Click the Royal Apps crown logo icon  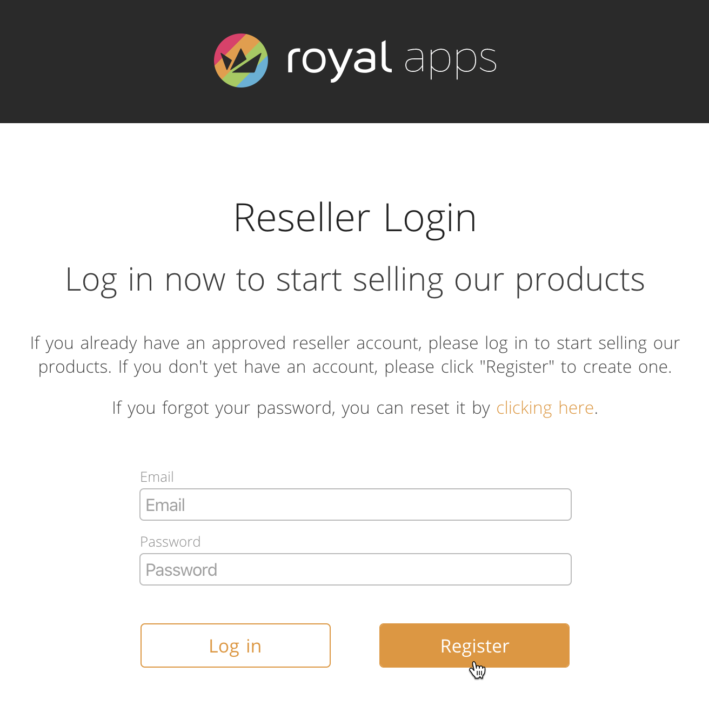pyautogui.click(x=241, y=60)
